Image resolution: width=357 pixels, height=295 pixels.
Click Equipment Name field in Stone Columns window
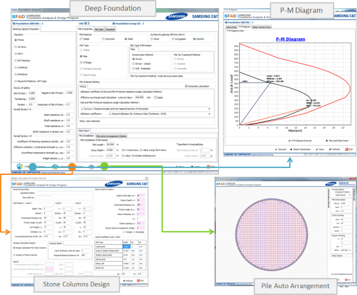[x=64, y=193]
